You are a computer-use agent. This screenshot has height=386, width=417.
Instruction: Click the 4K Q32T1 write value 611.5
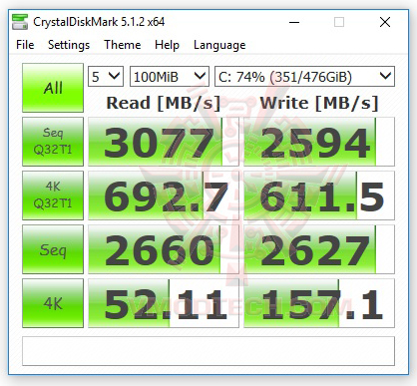pyautogui.click(x=319, y=195)
